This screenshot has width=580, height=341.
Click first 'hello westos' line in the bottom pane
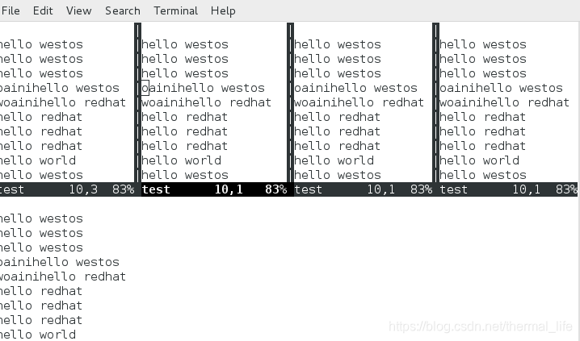pyautogui.click(x=41, y=218)
